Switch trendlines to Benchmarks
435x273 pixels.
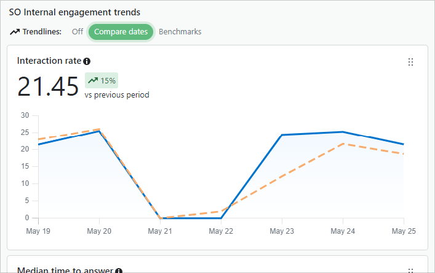tap(180, 32)
